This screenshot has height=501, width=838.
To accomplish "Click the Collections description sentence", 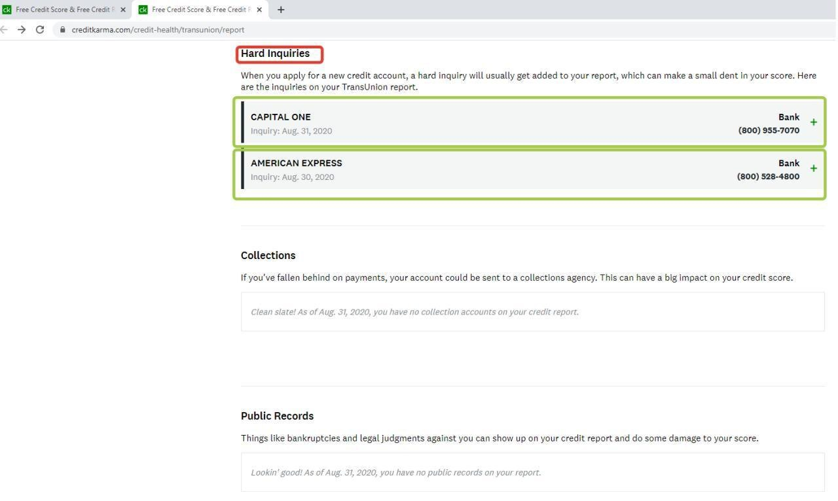I will coord(517,277).
